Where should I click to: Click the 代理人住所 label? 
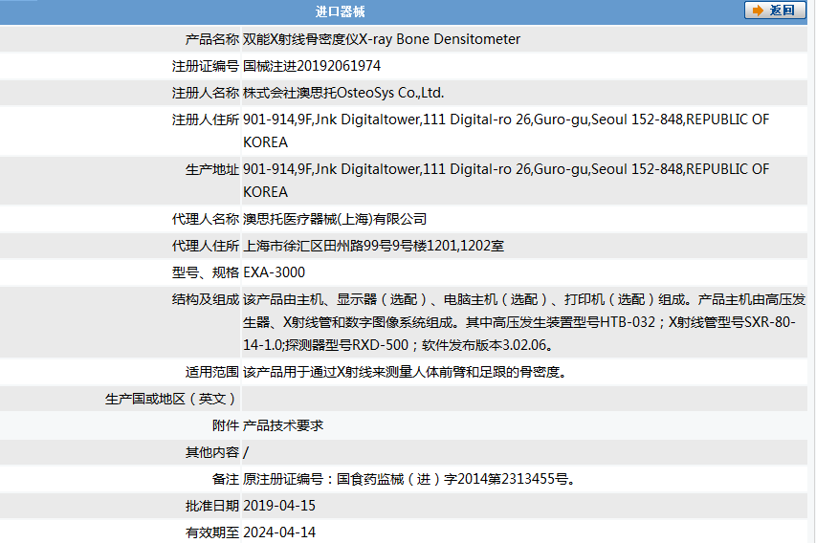click(205, 246)
